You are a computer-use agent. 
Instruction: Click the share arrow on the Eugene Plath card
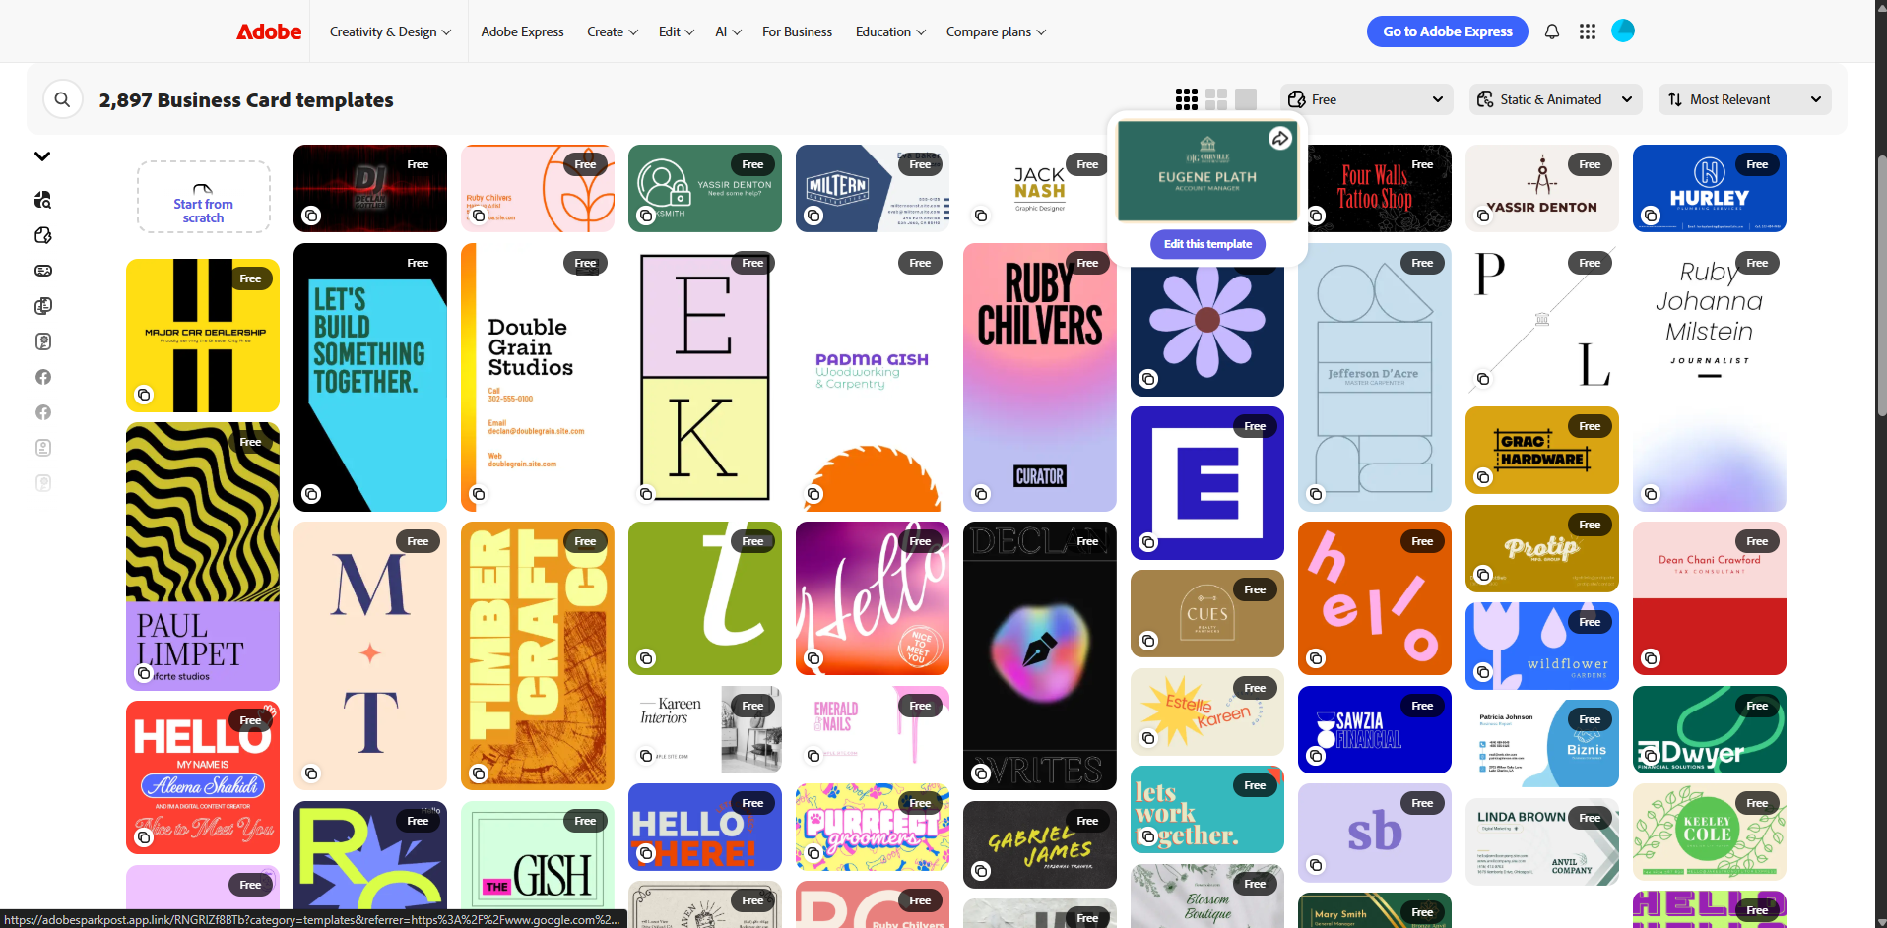tap(1279, 139)
